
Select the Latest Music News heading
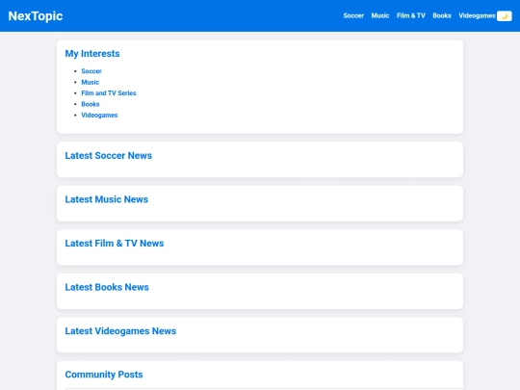tap(107, 199)
